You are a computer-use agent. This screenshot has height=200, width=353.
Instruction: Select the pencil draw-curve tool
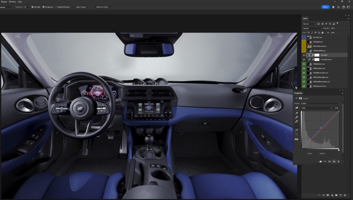(x=297, y=130)
